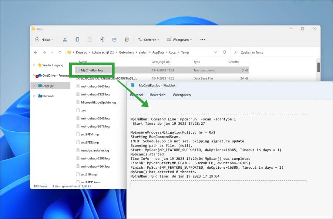Click the Paste icon in Explorer toolbar
Image resolution: width=333 pixels, height=219 pixels.
pos(90,40)
